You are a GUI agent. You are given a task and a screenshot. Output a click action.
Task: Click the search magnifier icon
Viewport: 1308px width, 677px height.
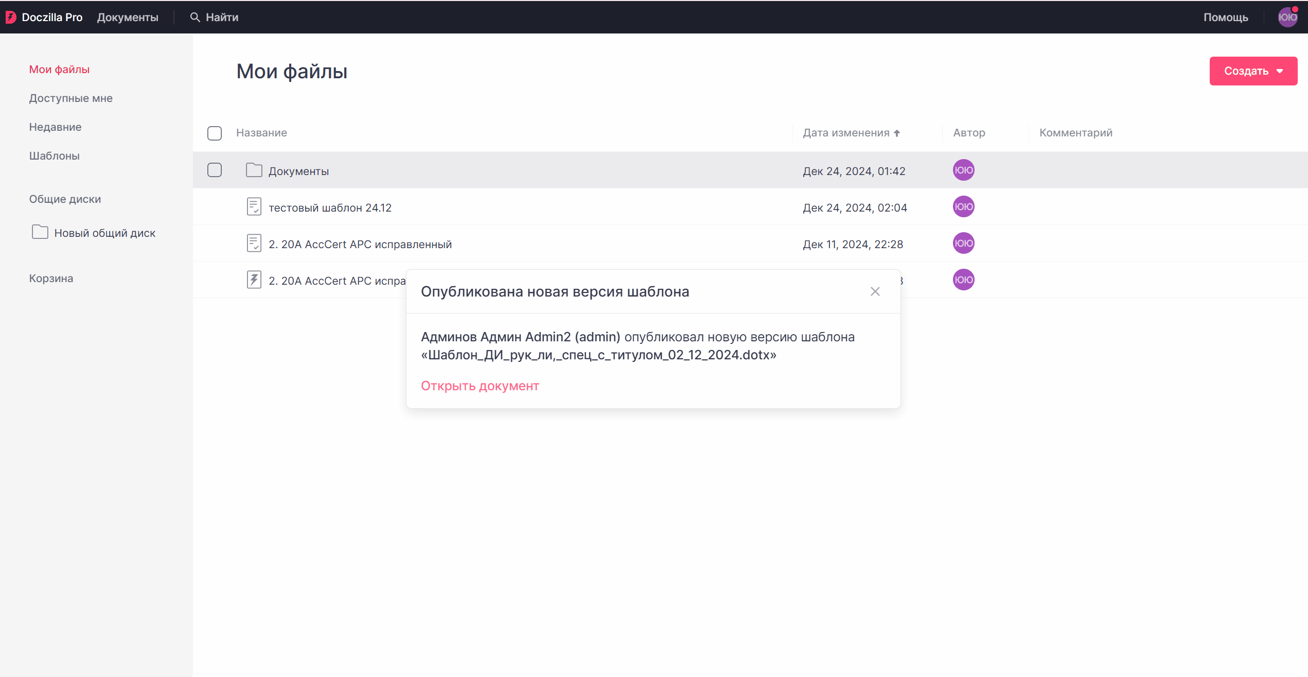pos(195,18)
